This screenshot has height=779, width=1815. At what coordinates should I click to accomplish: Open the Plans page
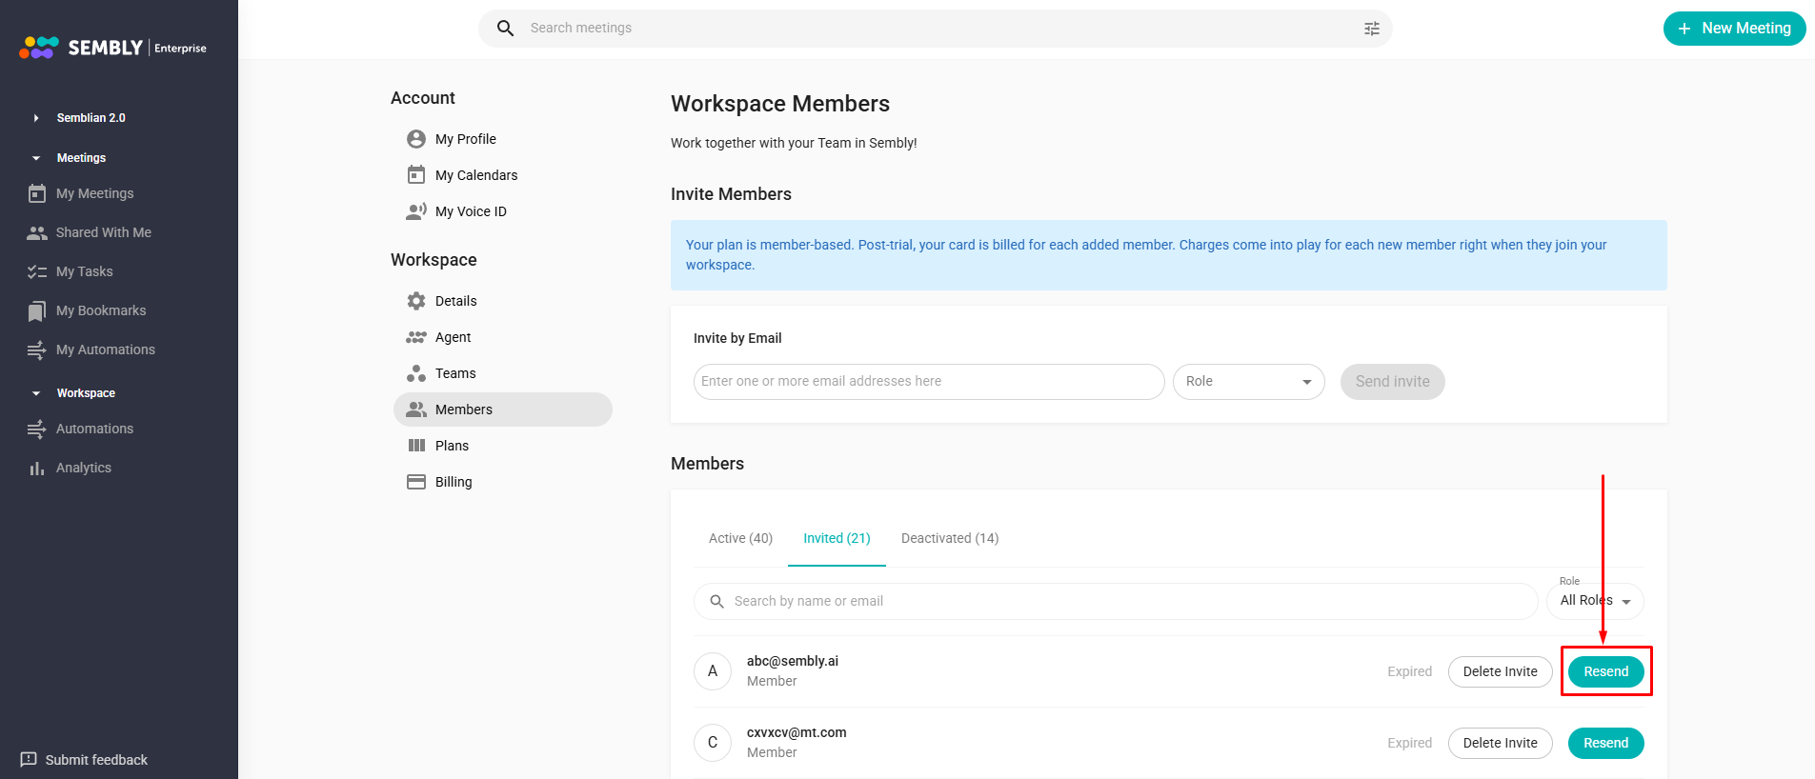click(x=452, y=446)
